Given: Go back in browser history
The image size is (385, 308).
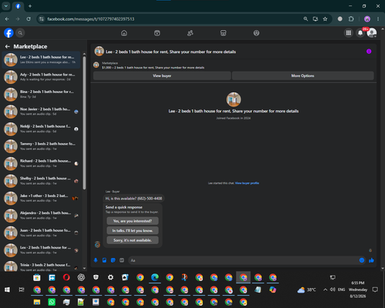Looking at the screenshot, I should 7,18.
